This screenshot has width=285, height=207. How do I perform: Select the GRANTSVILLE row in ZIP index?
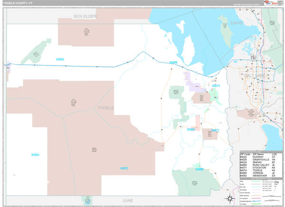pos(261,160)
